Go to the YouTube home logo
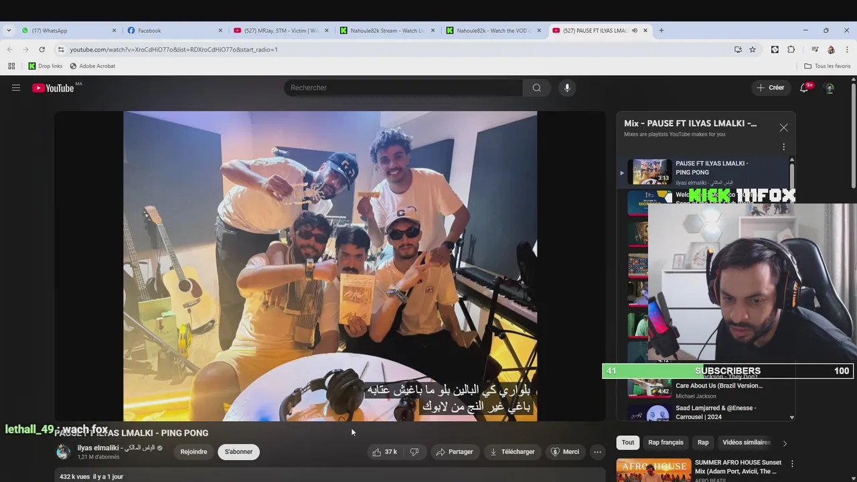857x482 pixels. click(53, 88)
